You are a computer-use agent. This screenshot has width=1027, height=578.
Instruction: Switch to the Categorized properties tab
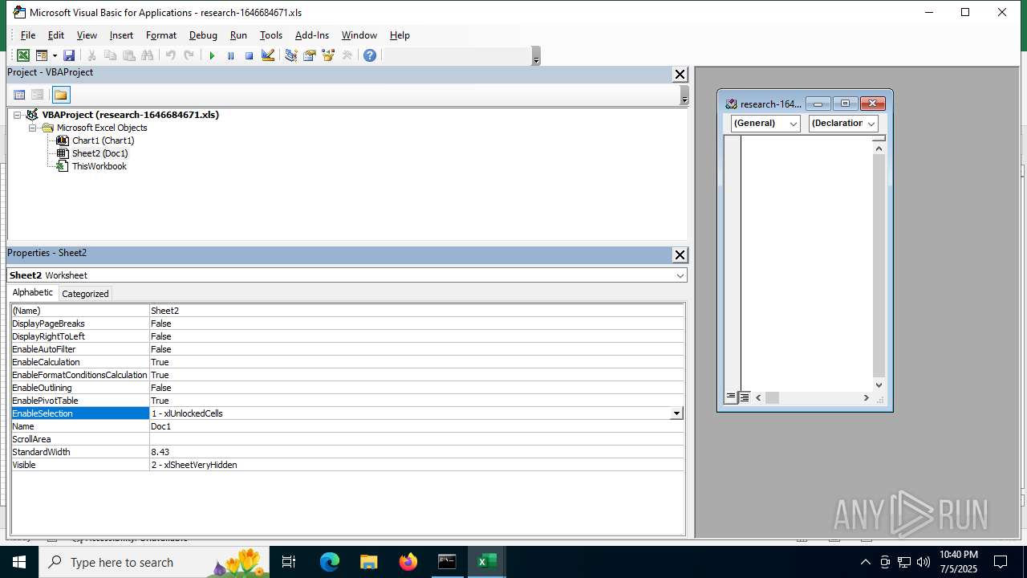85,294
